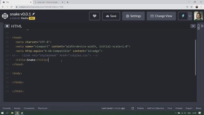This screenshot has height=115, width=204.
Task: Show keyboard Shortcuts
Action: point(42,108)
